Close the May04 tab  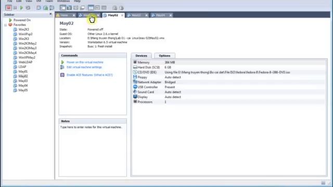click(x=171, y=15)
